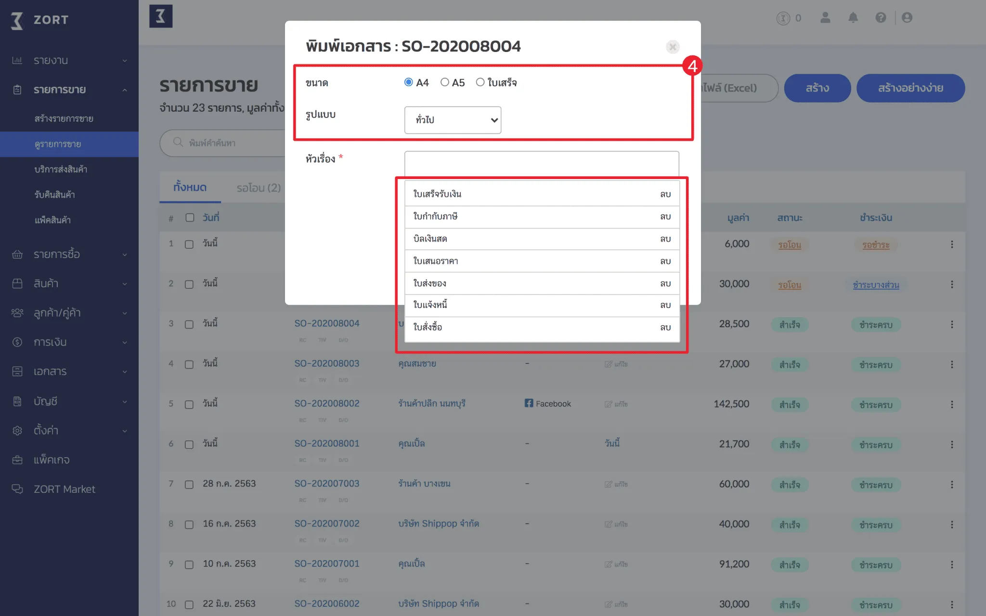Viewport: 986px width, 616px height.
Task: Tick the checkbox for row 7
Action: [189, 485]
